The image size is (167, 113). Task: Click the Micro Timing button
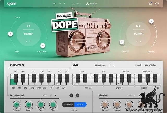[x=151, y=65]
